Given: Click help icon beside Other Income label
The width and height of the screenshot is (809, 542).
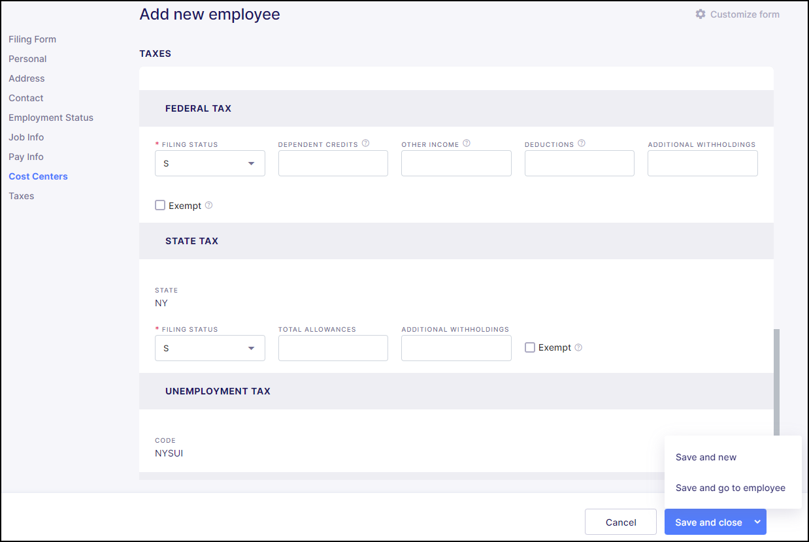Looking at the screenshot, I should pyautogui.click(x=467, y=144).
